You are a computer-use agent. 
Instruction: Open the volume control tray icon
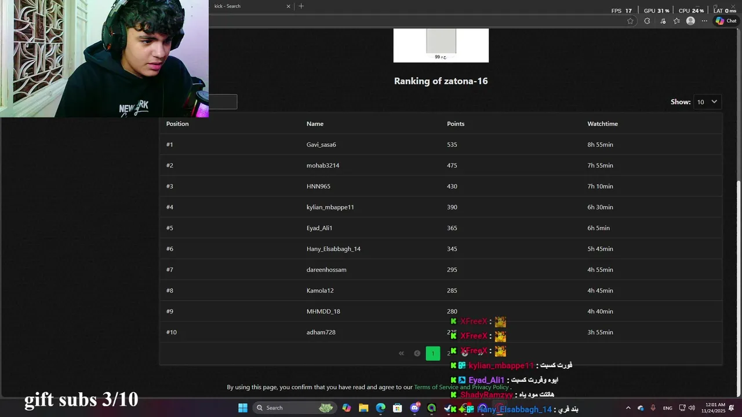[692, 408]
